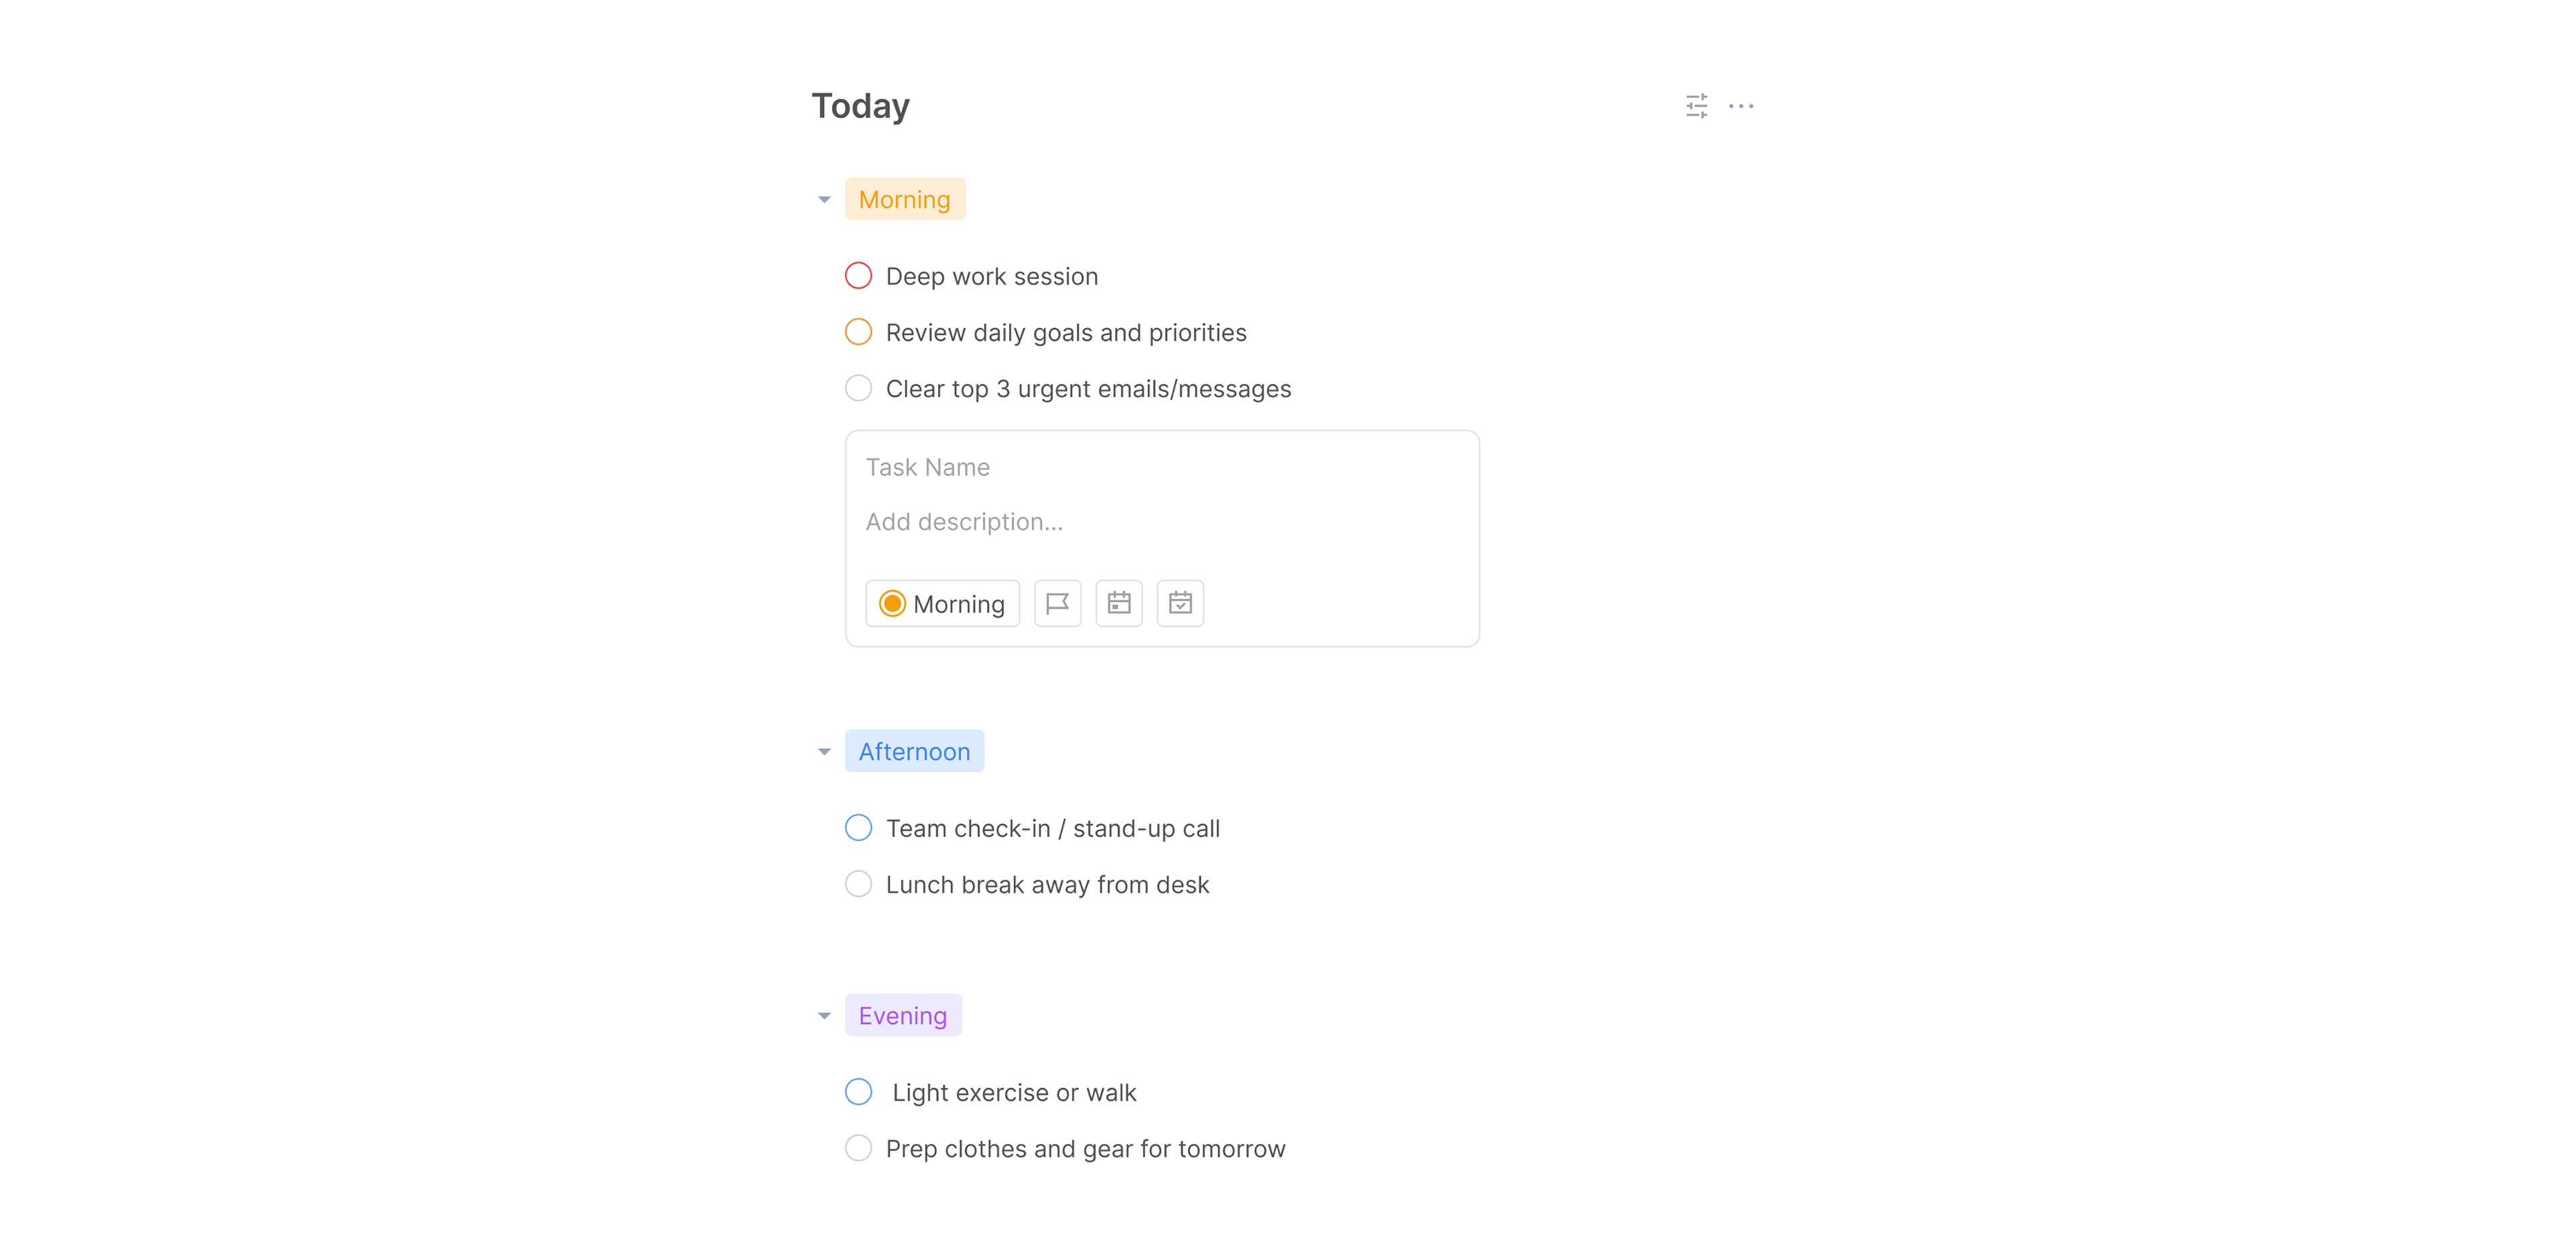Click the Add description field
The width and height of the screenshot is (2576, 1256).
pyautogui.click(x=1160, y=522)
